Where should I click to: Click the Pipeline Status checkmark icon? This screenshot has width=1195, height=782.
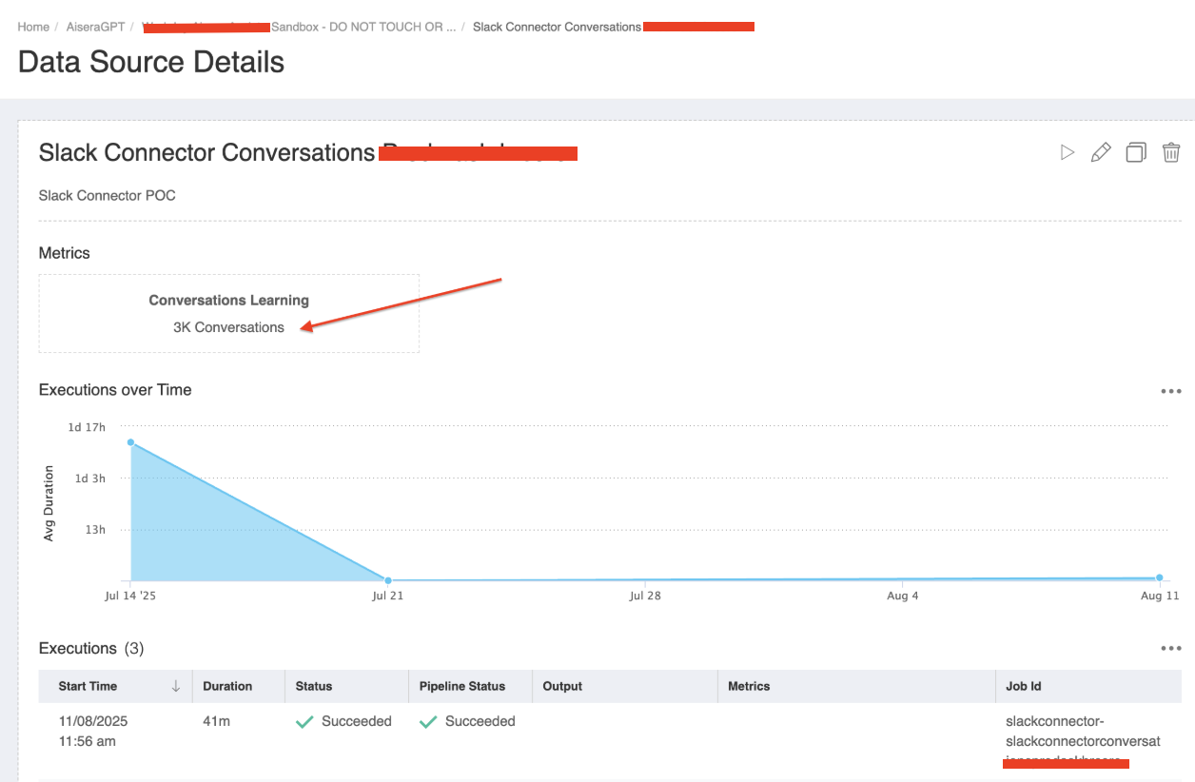(x=427, y=721)
